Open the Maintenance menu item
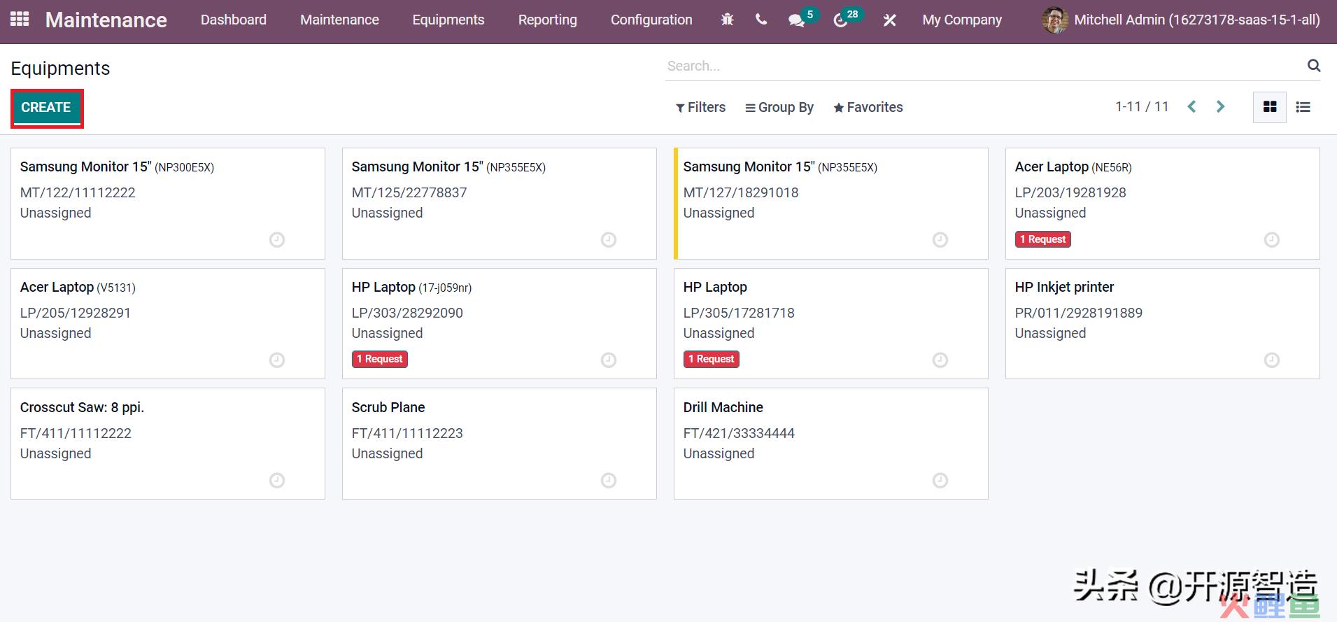Viewport: 1337px width, 622px height. [339, 20]
